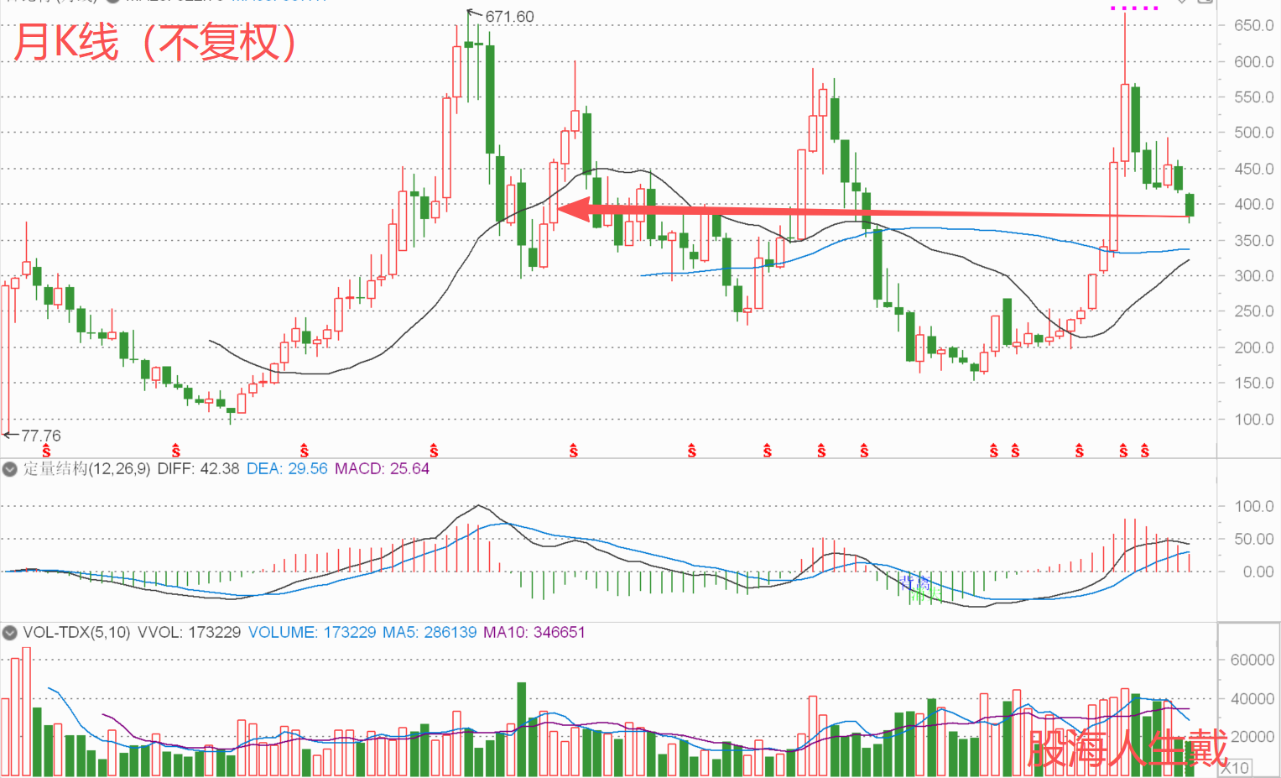This screenshot has width=1281, height=778.
Task: Click the 550.0 price axis label
Action: [1253, 97]
